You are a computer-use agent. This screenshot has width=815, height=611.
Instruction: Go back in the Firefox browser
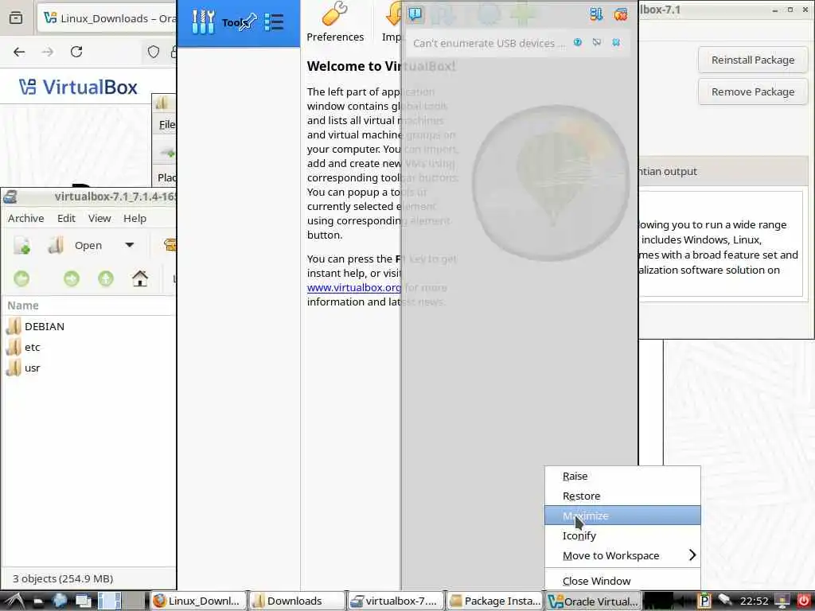point(19,52)
